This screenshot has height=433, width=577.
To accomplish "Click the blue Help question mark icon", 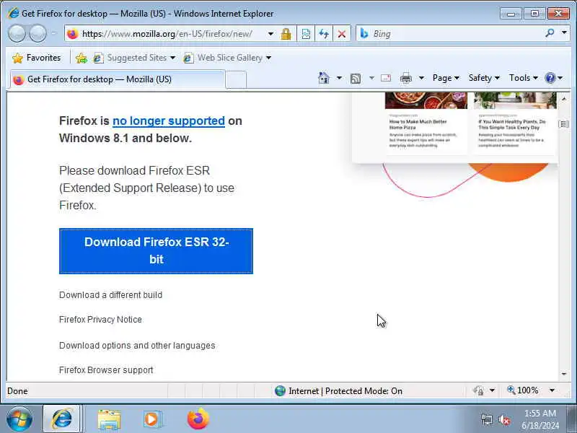I will pyautogui.click(x=550, y=78).
